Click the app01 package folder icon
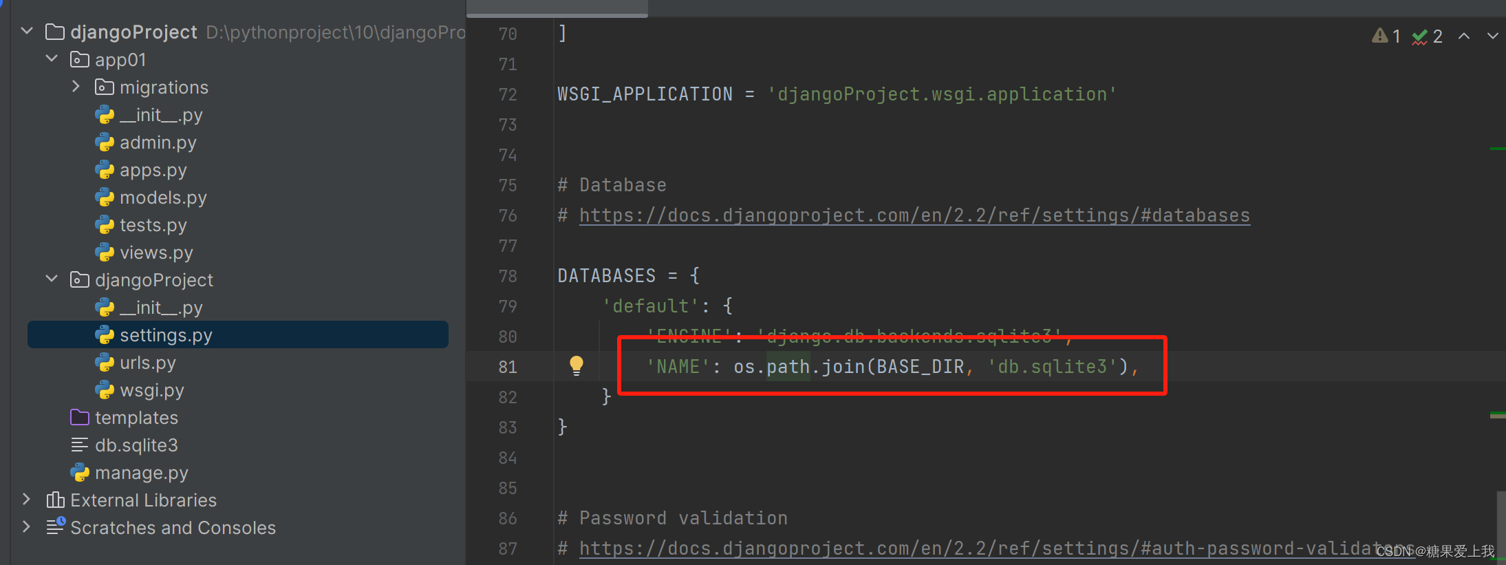Image resolution: width=1506 pixels, height=565 pixels. pos(80,59)
